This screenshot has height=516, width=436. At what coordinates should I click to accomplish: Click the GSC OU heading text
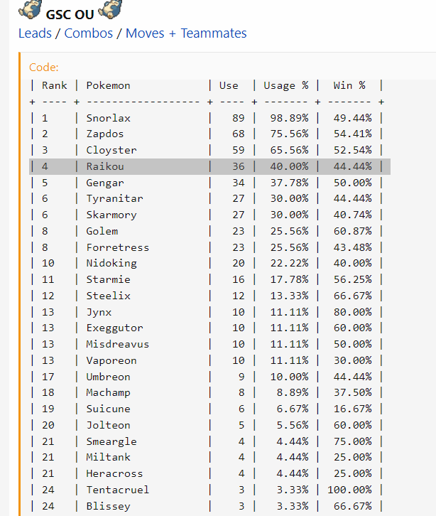[x=69, y=14]
